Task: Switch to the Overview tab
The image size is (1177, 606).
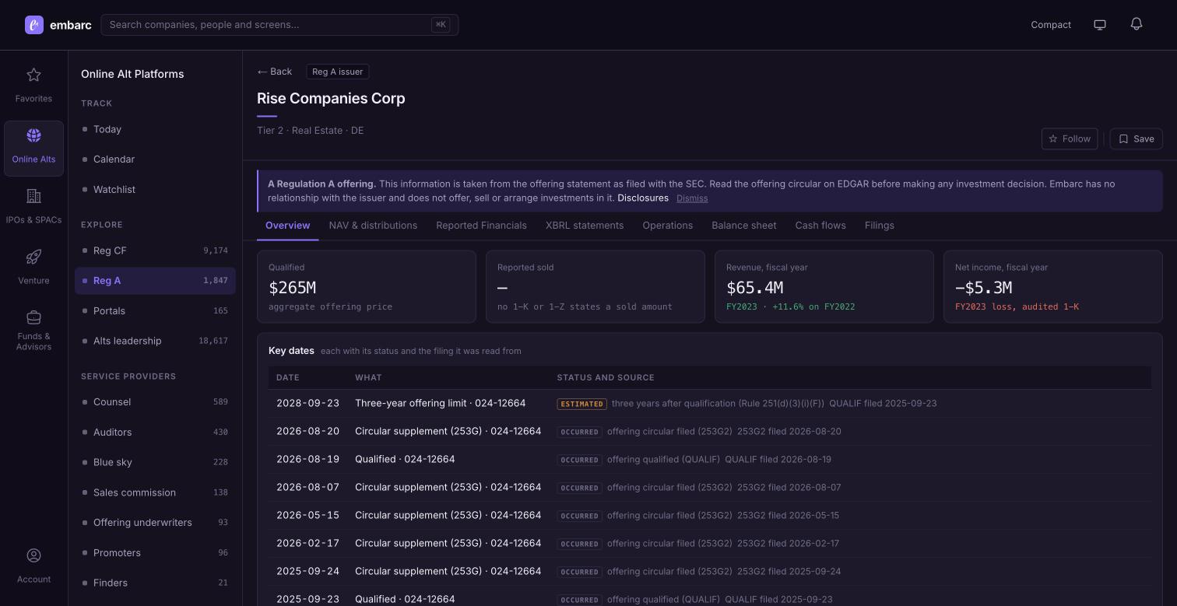Action: tap(287, 226)
